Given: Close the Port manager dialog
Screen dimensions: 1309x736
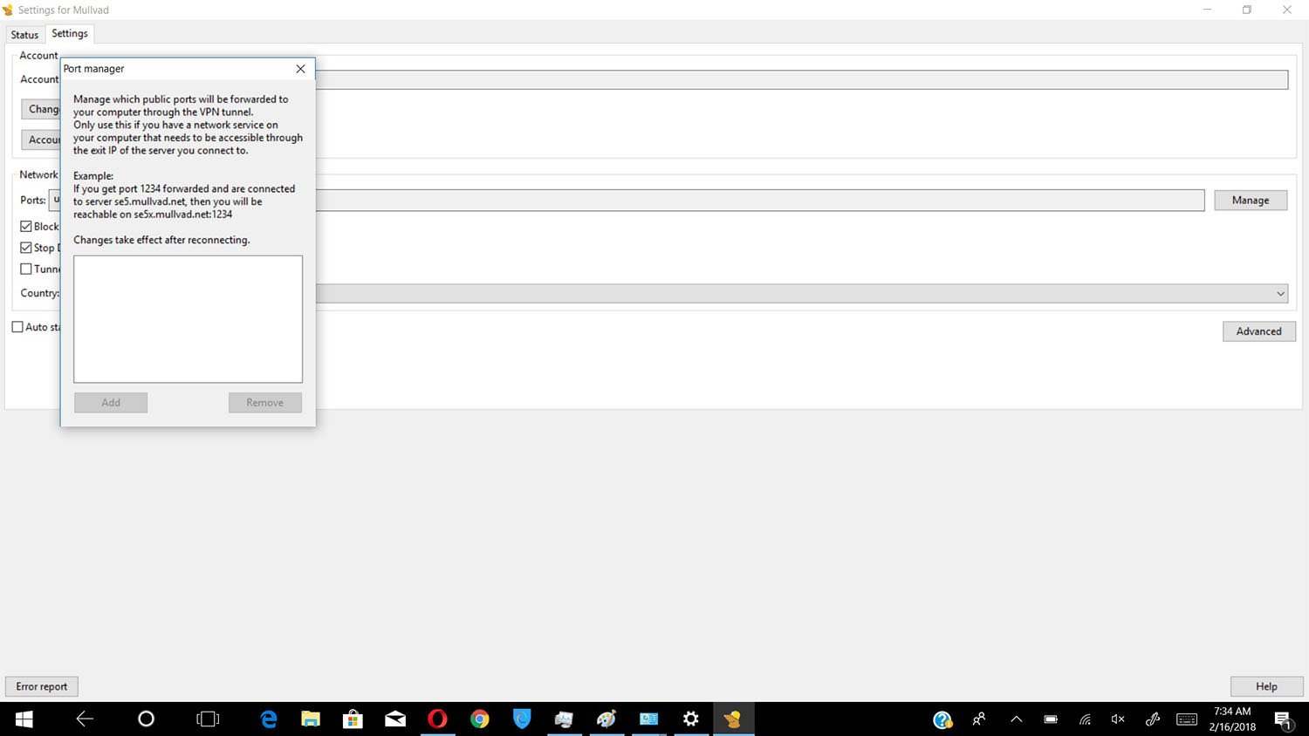Looking at the screenshot, I should coord(300,69).
